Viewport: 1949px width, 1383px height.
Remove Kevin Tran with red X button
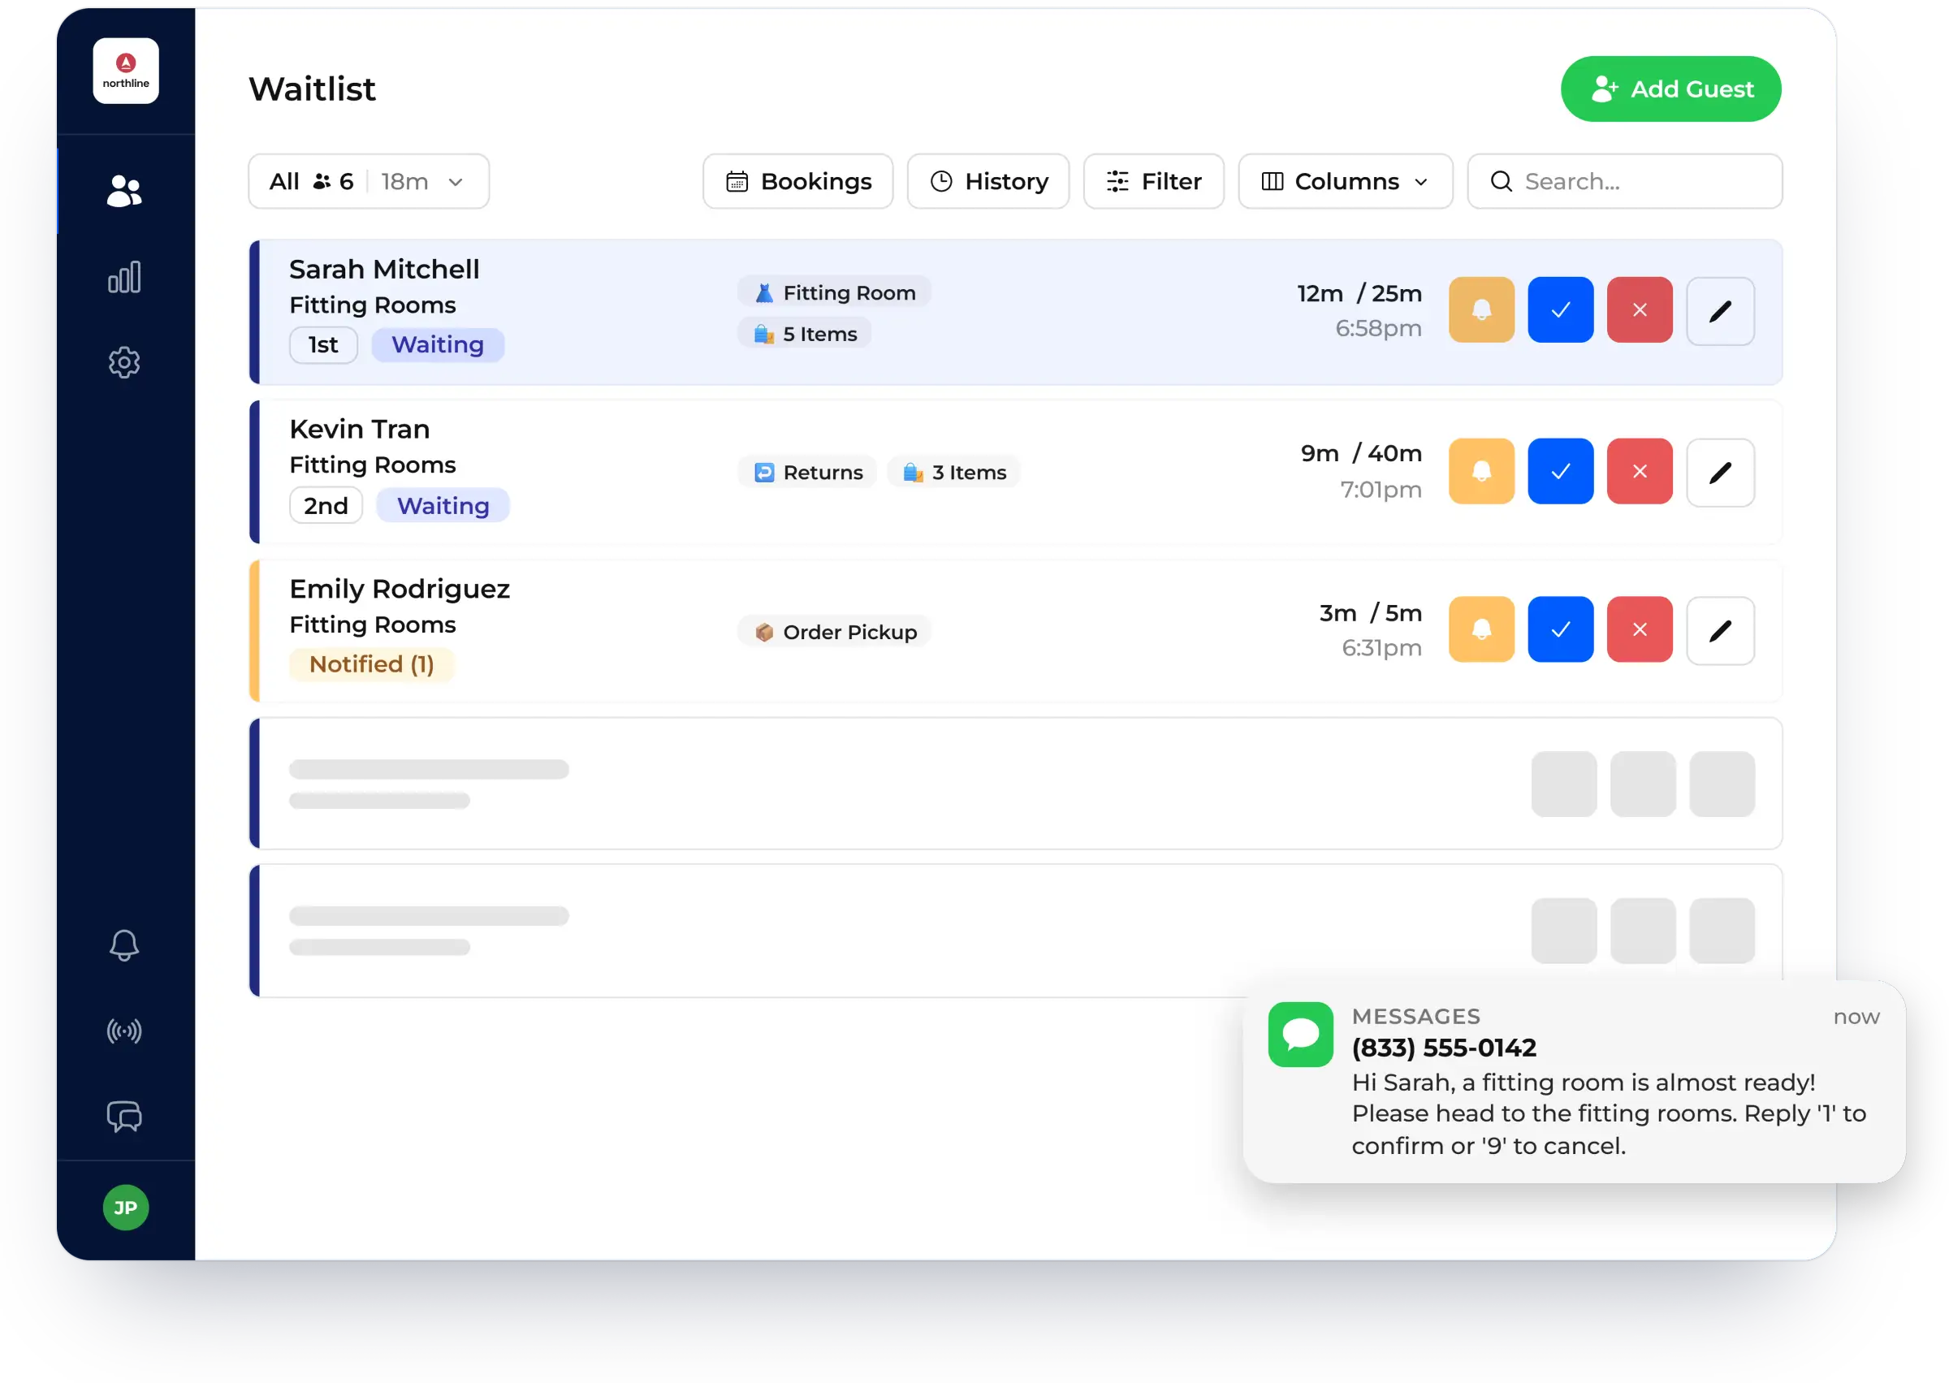[x=1640, y=472]
